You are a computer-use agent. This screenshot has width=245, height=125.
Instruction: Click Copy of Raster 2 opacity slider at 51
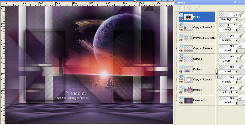click(228, 26)
